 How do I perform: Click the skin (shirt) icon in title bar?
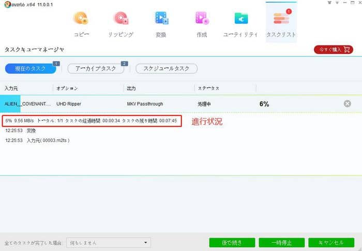329,3
